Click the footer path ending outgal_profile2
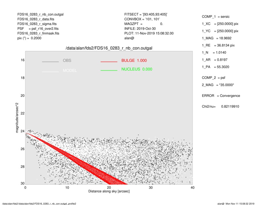The image size is (257, 205). [39, 204]
